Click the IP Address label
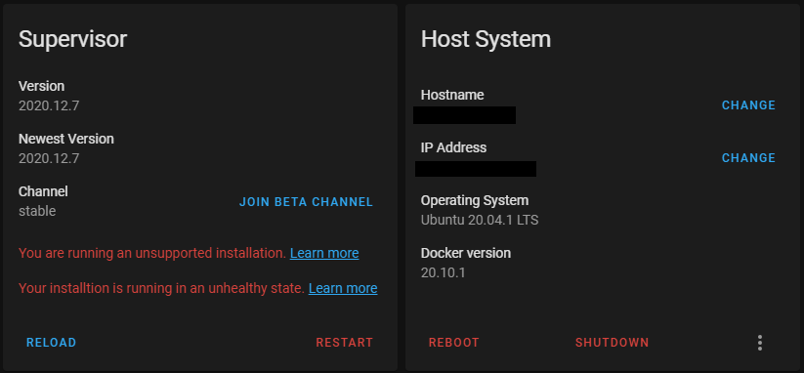 coord(453,147)
